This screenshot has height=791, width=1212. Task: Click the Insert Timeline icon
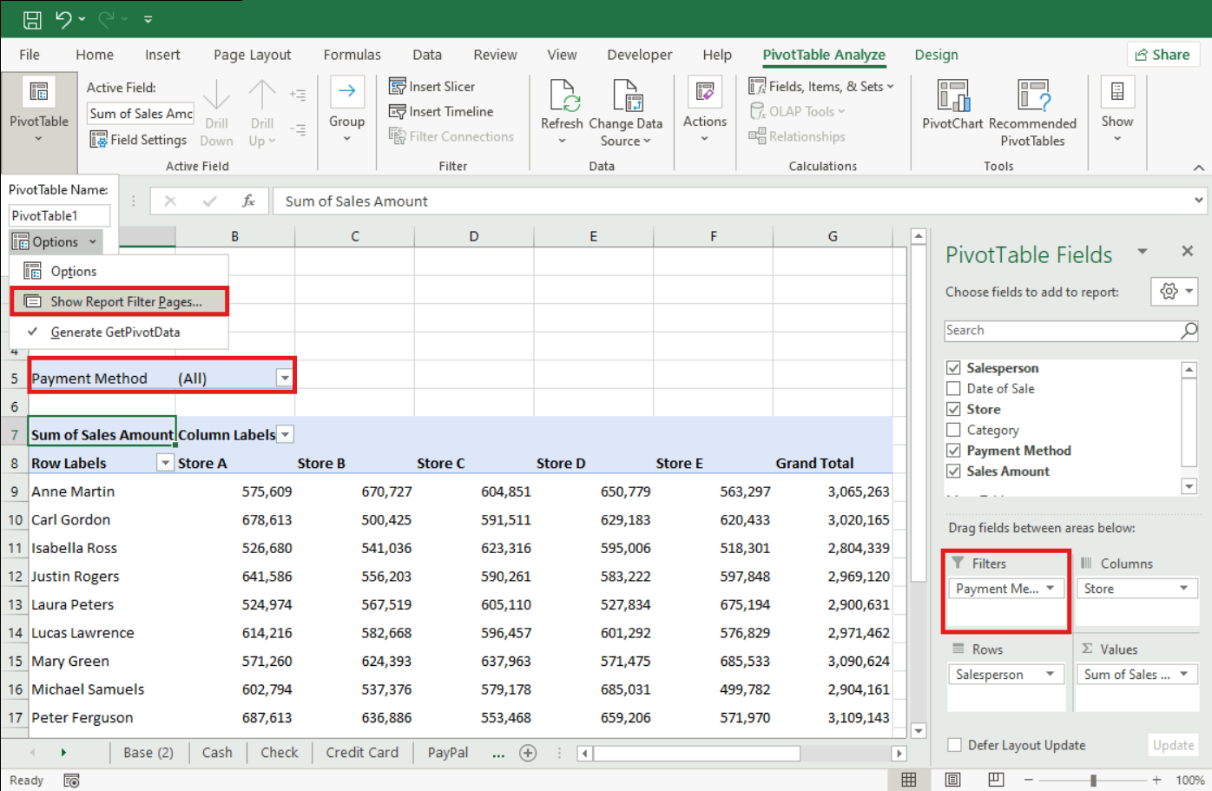pyautogui.click(x=398, y=111)
